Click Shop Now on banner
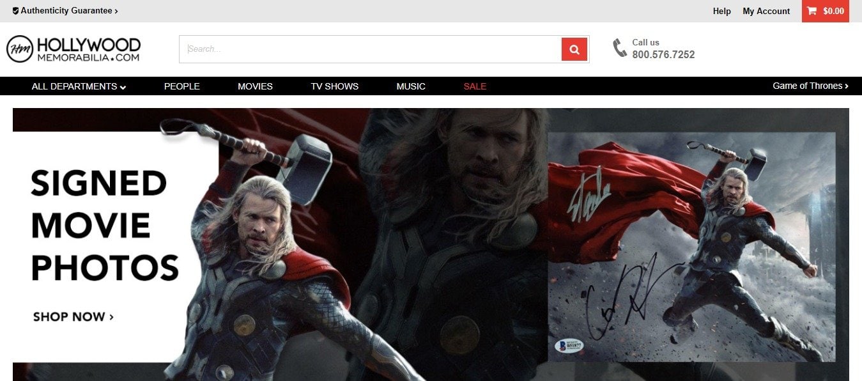 tap(73, 316)
